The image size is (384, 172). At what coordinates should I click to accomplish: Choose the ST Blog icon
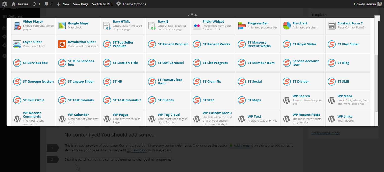point(332,63)
